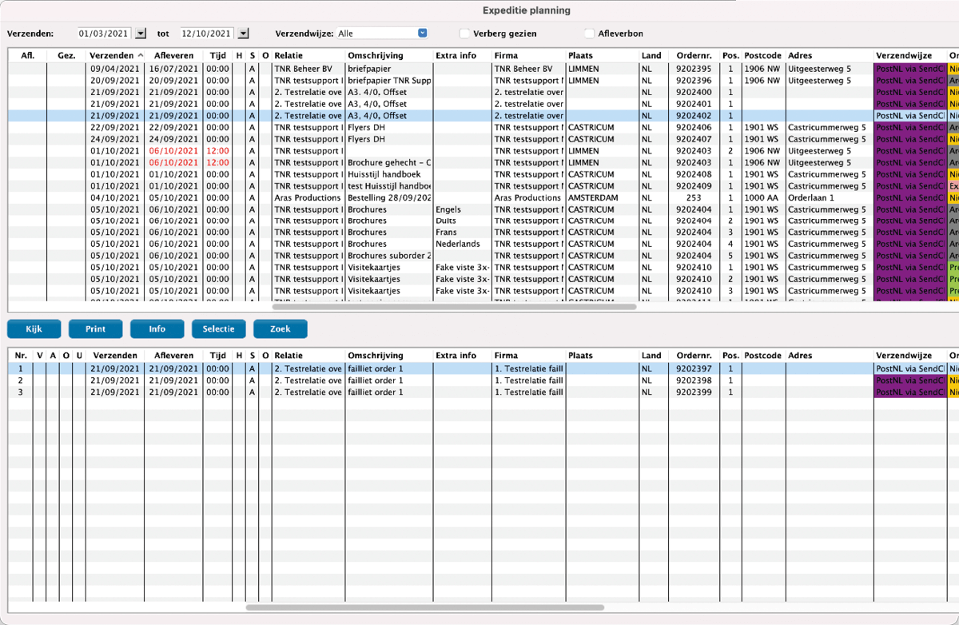
Task: Click 'AMSTERDAM' plaats cell
Action: pyautogui.click(x=602, y=197)
